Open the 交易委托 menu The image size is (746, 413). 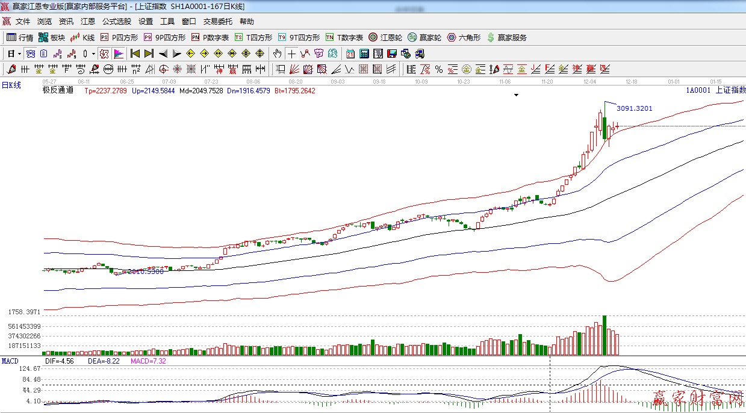pyautogui.click(x=217, y=21)
